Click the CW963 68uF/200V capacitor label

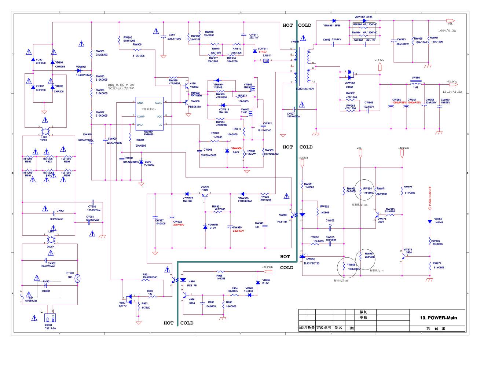402,42
